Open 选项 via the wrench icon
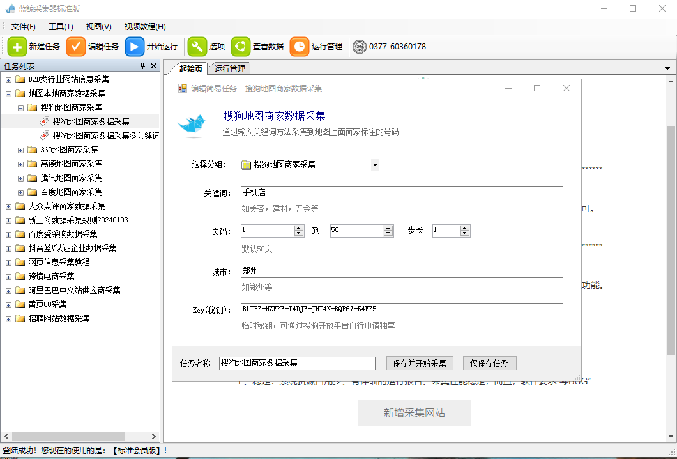This screenshot has height=459, width=677. (197, 47)
